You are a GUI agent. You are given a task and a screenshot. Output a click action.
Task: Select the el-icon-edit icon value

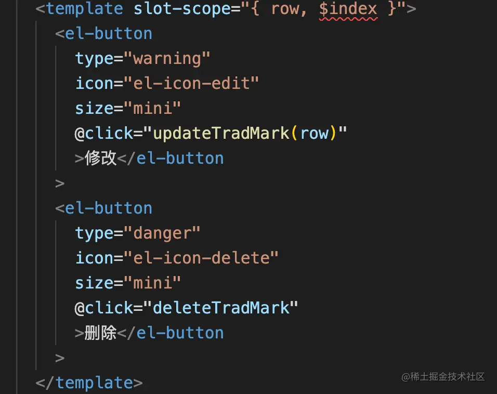click(x=191, y=84)
